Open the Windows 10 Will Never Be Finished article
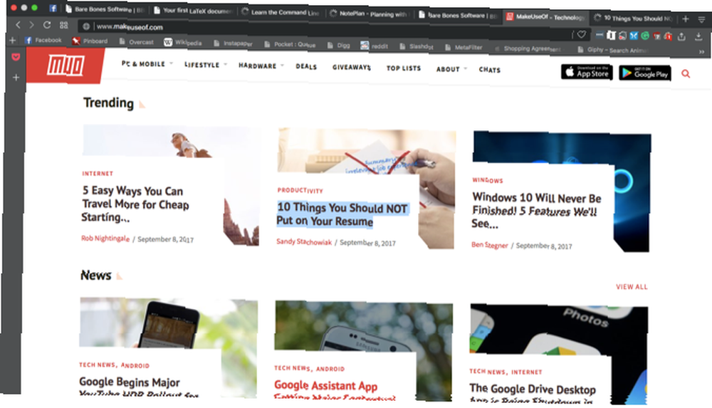 [x=536, y=210]
